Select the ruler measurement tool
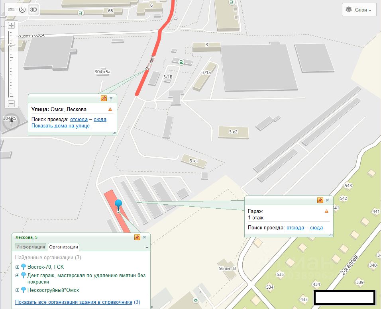 (x=11, y=10)
